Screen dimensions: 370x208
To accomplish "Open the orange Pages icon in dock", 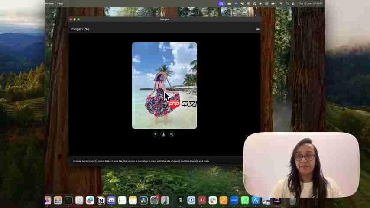I will pos(223,201).
